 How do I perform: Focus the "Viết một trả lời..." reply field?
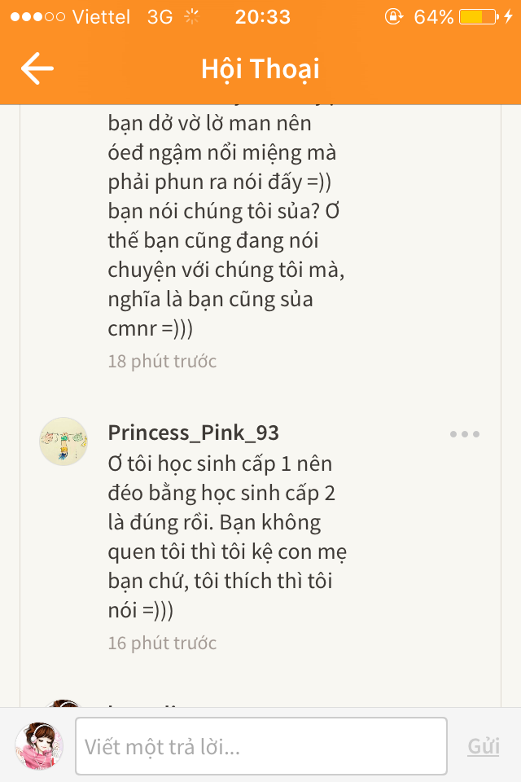click(260, 746)
